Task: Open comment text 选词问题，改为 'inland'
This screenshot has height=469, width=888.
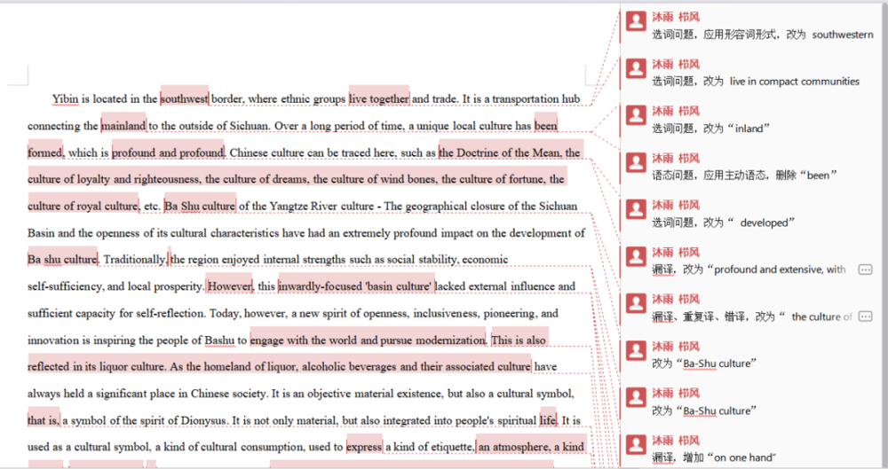Action: [x=710, y=129]
